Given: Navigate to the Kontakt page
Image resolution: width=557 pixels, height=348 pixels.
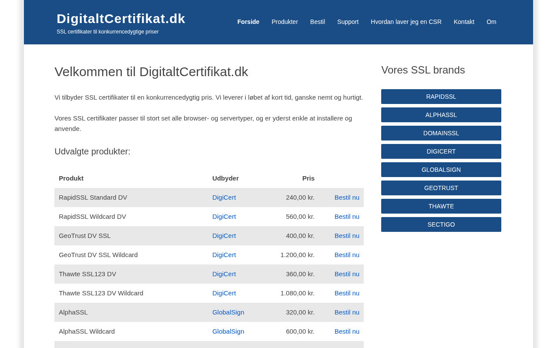Looking at the screenshot, I should 464,22.
